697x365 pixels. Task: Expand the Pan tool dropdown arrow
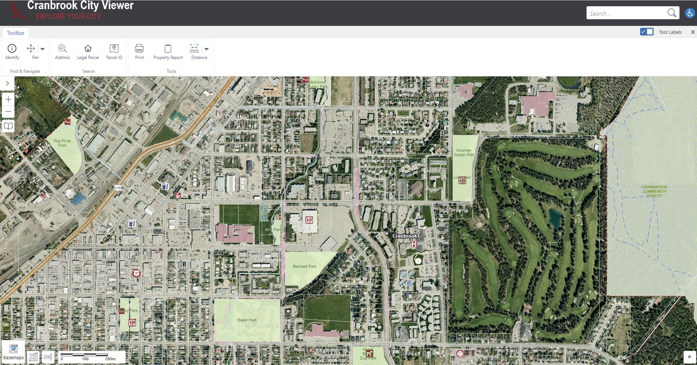[42, 49]
